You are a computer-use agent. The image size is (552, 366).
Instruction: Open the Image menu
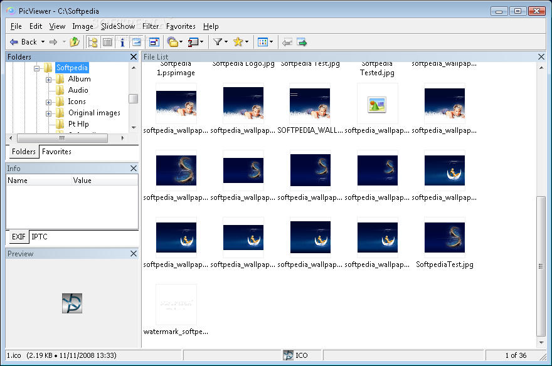(83, 26)
